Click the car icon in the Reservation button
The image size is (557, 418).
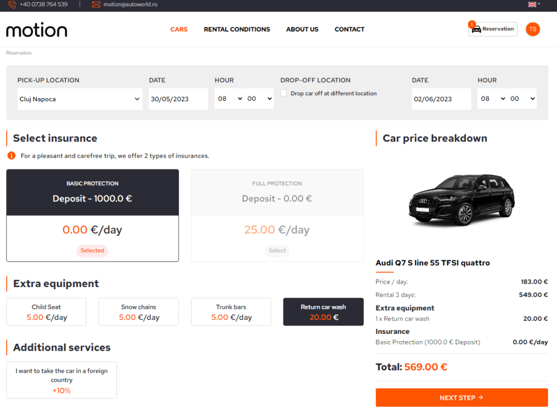(x=476, y=30)
